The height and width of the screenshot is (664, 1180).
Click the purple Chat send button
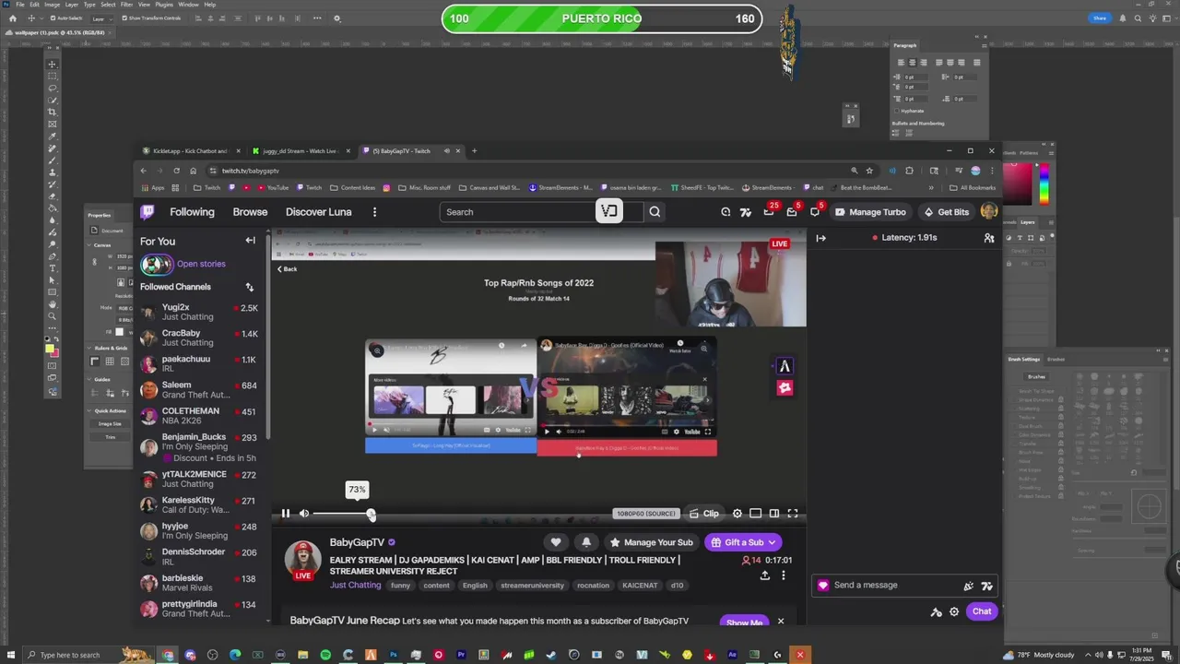tap(982, 611)
